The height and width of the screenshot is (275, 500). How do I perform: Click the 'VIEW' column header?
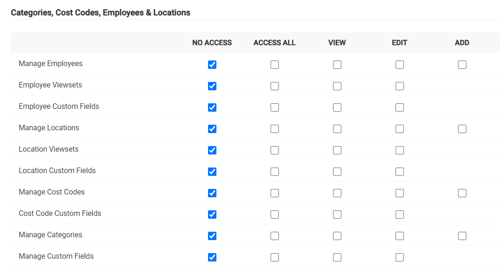(337, 43)
